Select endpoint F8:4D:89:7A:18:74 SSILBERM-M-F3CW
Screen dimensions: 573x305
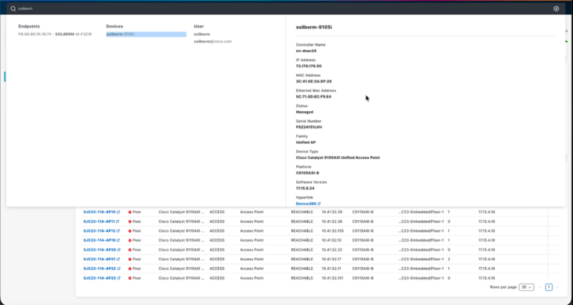click(54, 34)
